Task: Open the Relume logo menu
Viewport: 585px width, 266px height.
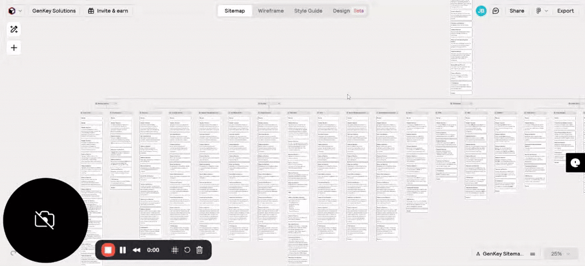Action: [x=14, y=11]
